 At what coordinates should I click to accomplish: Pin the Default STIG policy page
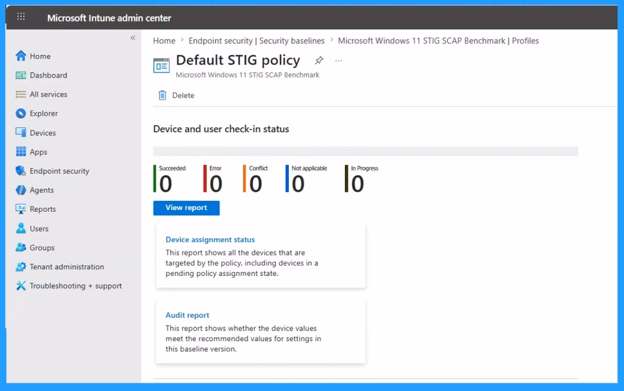pyautogui.click(x=319, y=60)
